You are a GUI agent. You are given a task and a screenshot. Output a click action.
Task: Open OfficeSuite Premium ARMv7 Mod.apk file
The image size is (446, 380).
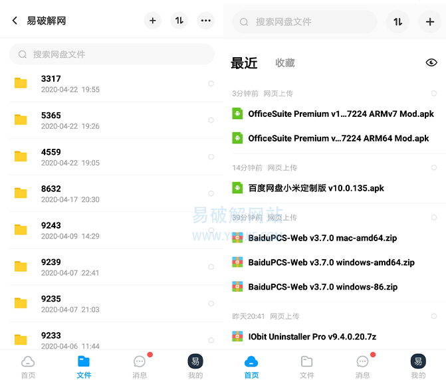[340, 114]
